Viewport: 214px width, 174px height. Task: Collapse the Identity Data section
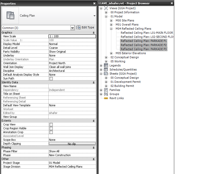click(94, 83)
